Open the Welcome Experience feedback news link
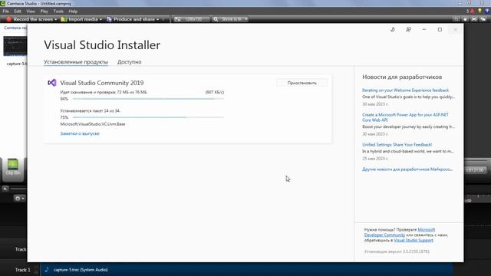Image resolution: width=491 pixels, height=276 pixels. [x=406, y=90]
